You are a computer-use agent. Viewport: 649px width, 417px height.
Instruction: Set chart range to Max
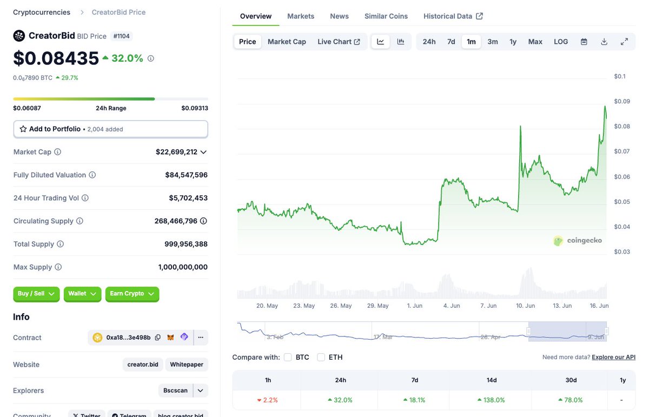(x=535, y=42)
